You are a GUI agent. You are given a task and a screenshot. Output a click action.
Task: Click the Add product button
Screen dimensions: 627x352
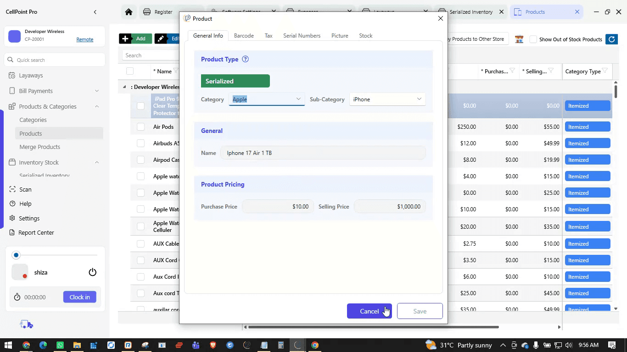tap(136, 38)
